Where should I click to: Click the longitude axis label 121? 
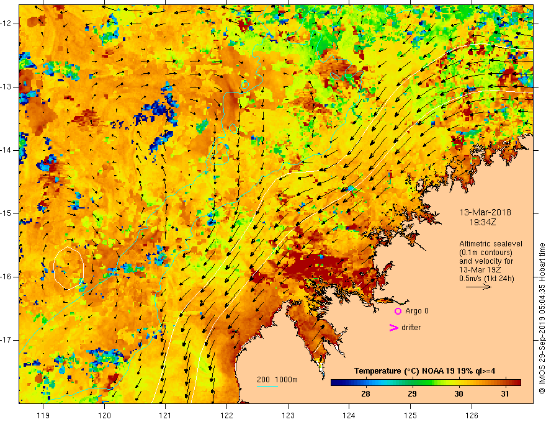(166, 415)
